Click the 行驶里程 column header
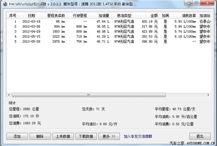This screenshot has height=146, width=217. 78,15
